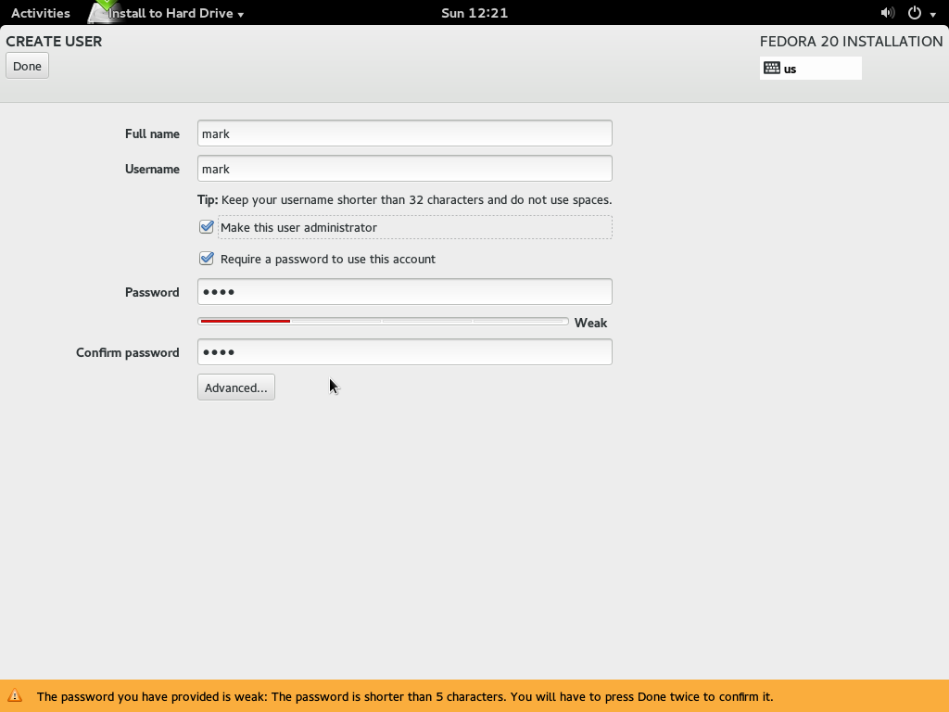The width and height of the screenshot is (949, 712).
Task: Click the Confirm password field
Action: point(404,352)
